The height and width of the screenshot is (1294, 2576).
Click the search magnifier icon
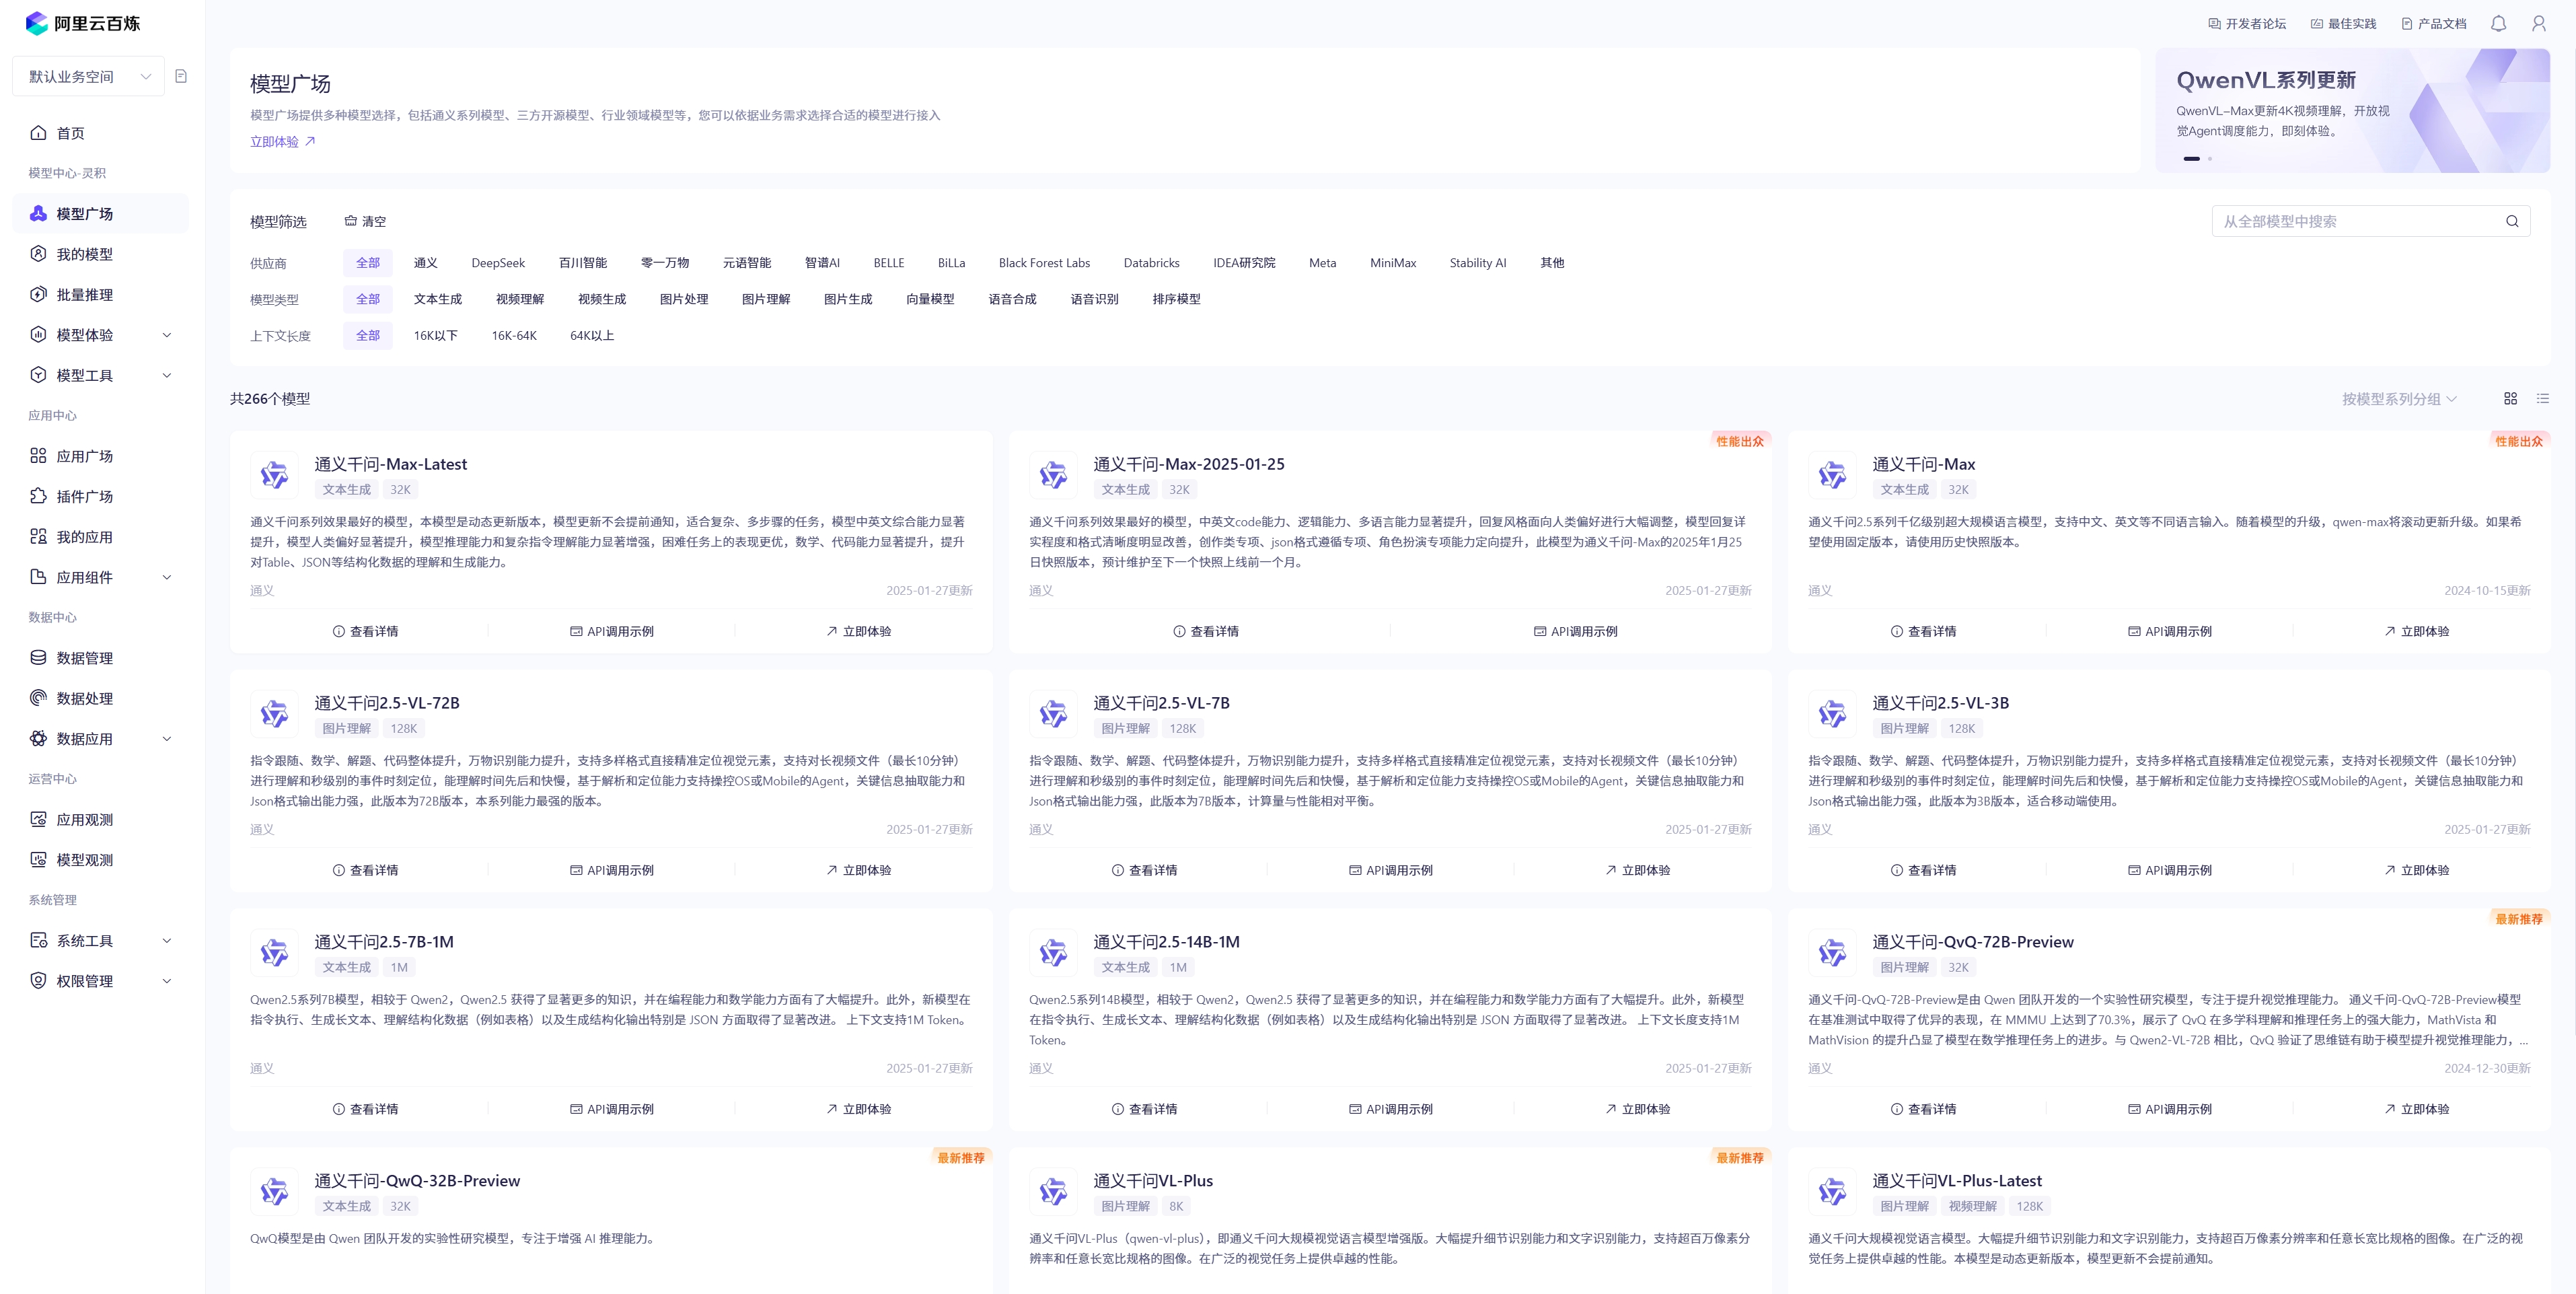tap(2511, 222)
